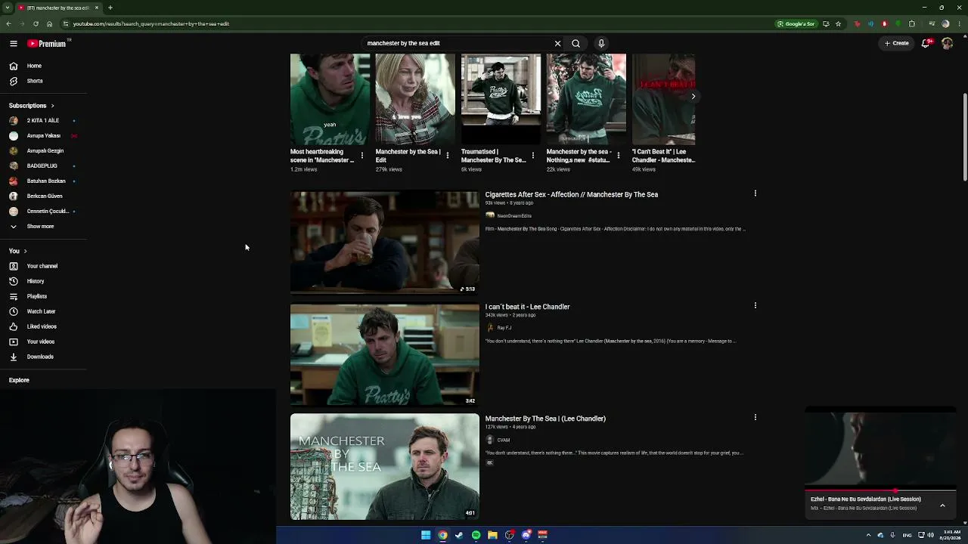Open Spotify from the taskbar

[476, 535]
